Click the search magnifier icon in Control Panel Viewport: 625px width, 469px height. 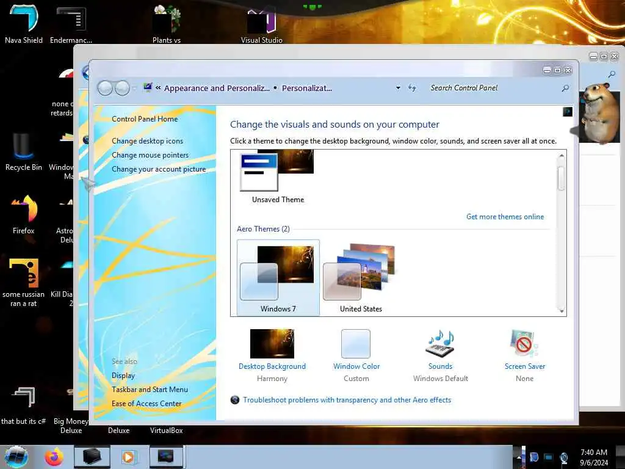point(565,88)
